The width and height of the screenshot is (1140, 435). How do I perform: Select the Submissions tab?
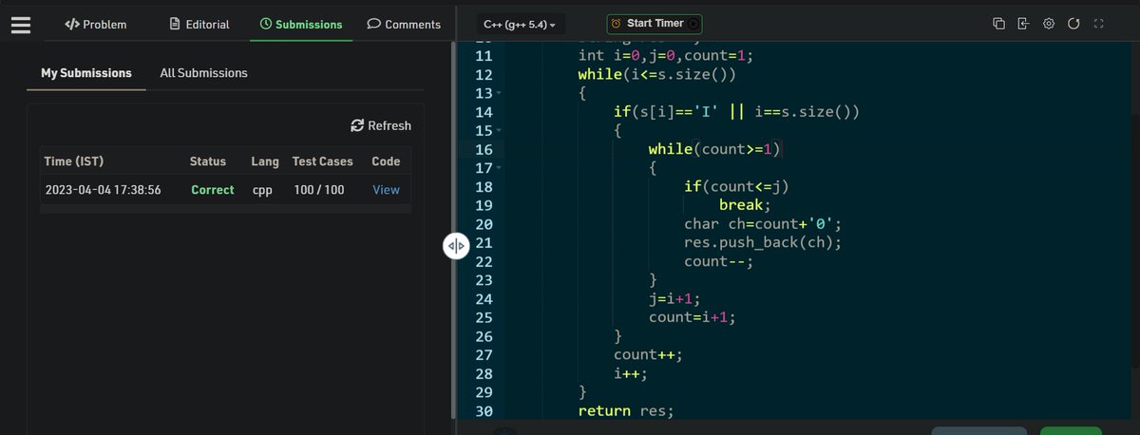tap(301, 24)
